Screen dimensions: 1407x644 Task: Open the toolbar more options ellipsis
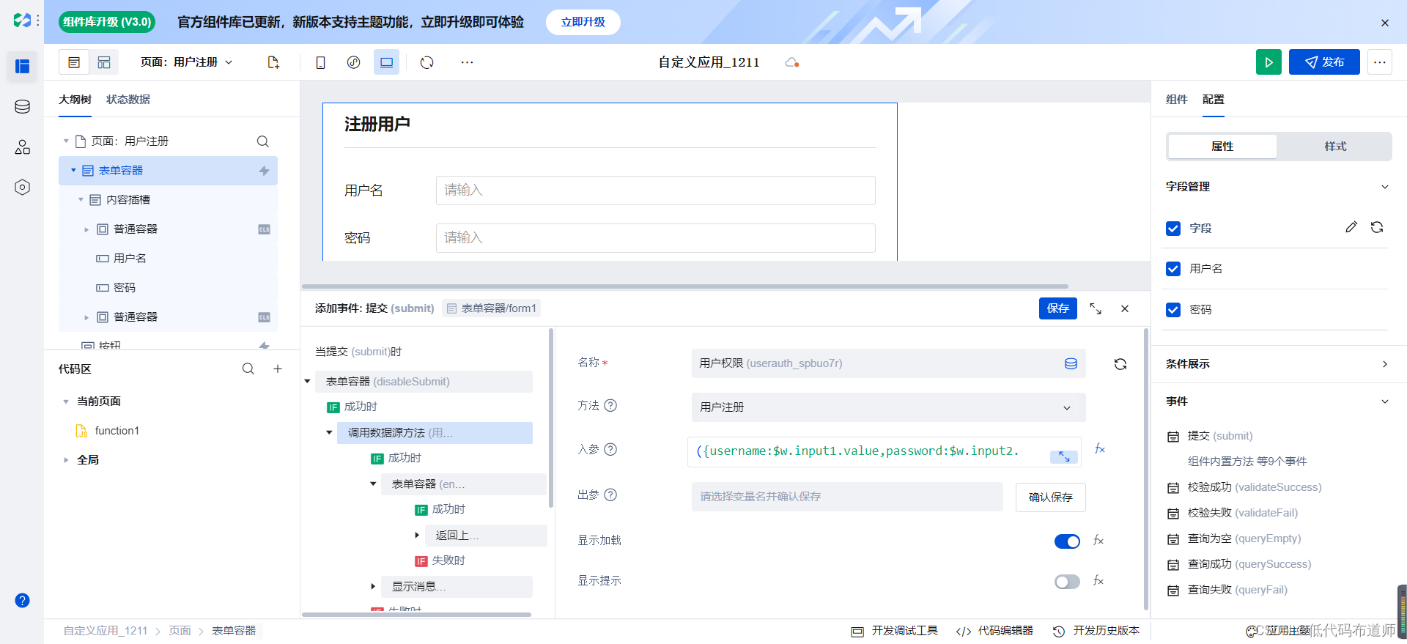(467, 63)
